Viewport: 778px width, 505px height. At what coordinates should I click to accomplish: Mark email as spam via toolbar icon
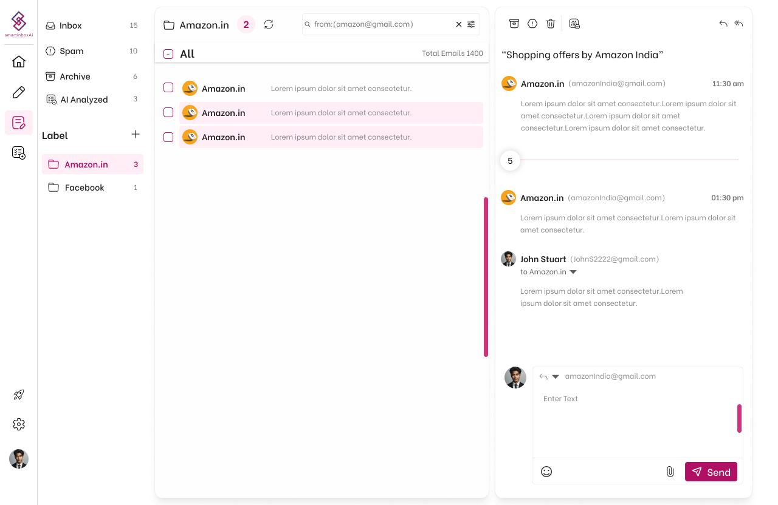click(x=532, y=24)
